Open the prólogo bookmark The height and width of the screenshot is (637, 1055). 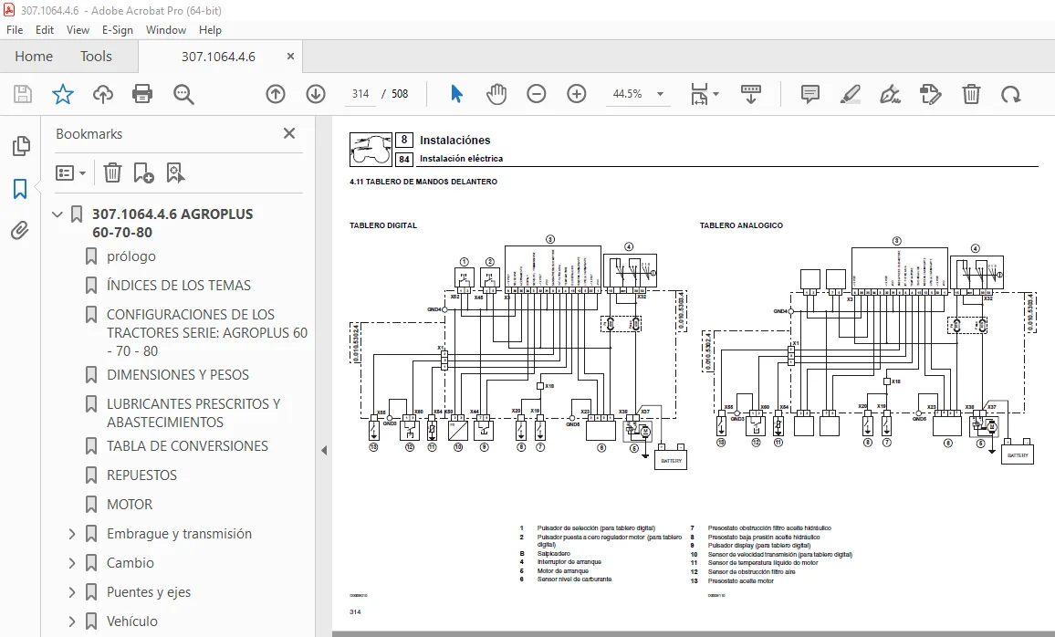click(x=131, y=256)
